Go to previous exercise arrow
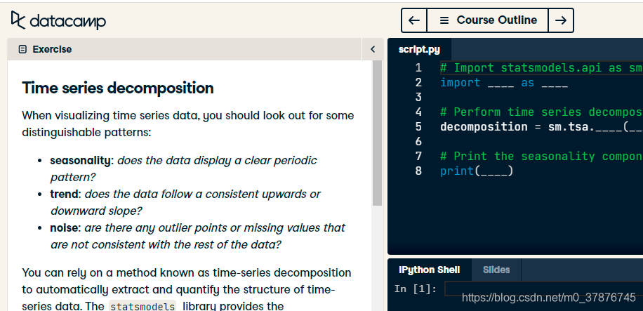This screenshot has height=311, width=643. pos(414,20)
